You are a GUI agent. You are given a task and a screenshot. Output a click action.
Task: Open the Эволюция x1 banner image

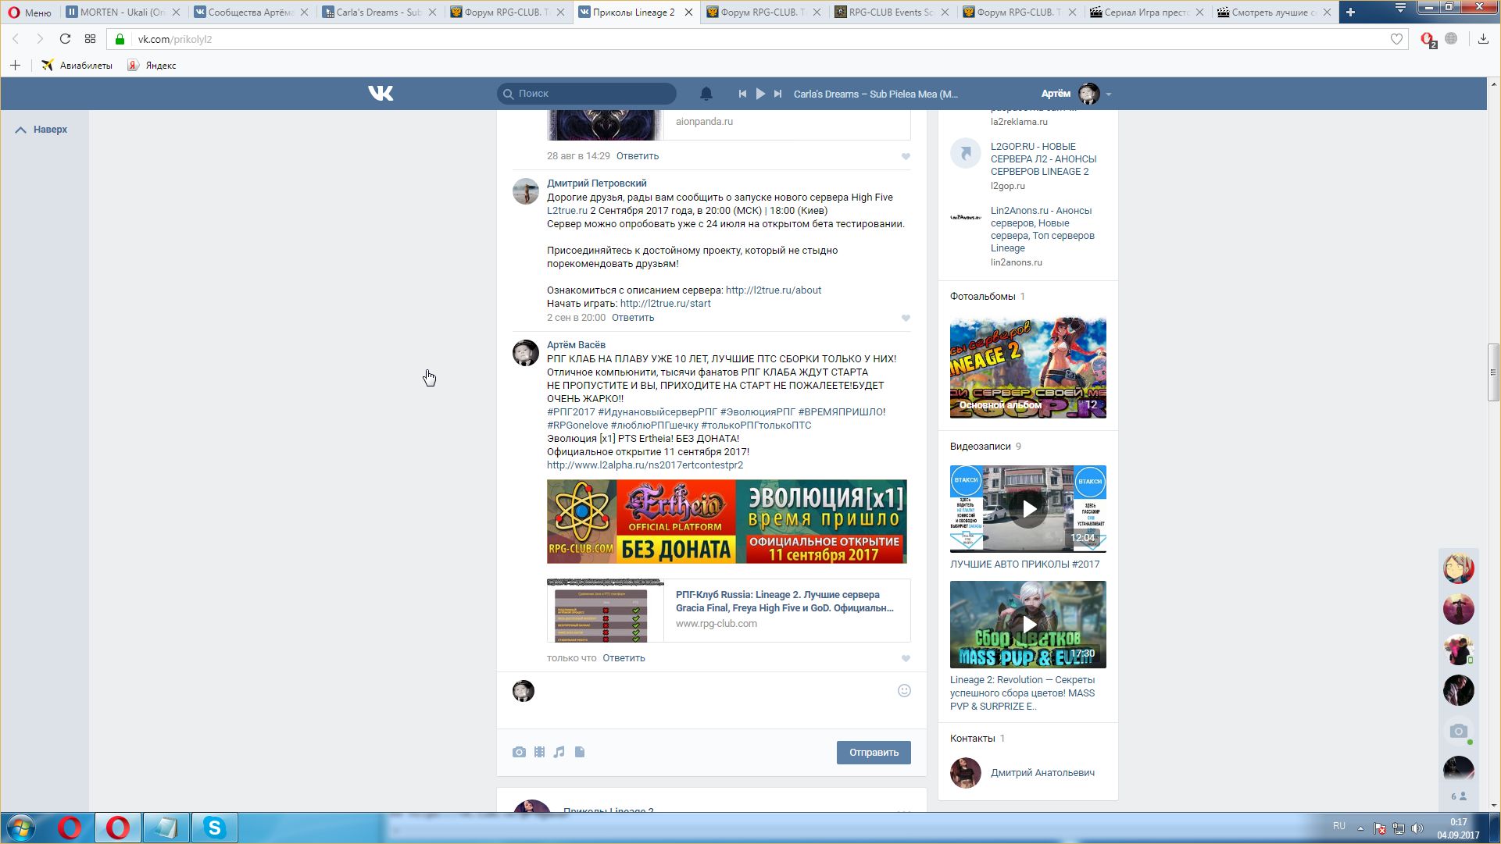tap(727, 522)
